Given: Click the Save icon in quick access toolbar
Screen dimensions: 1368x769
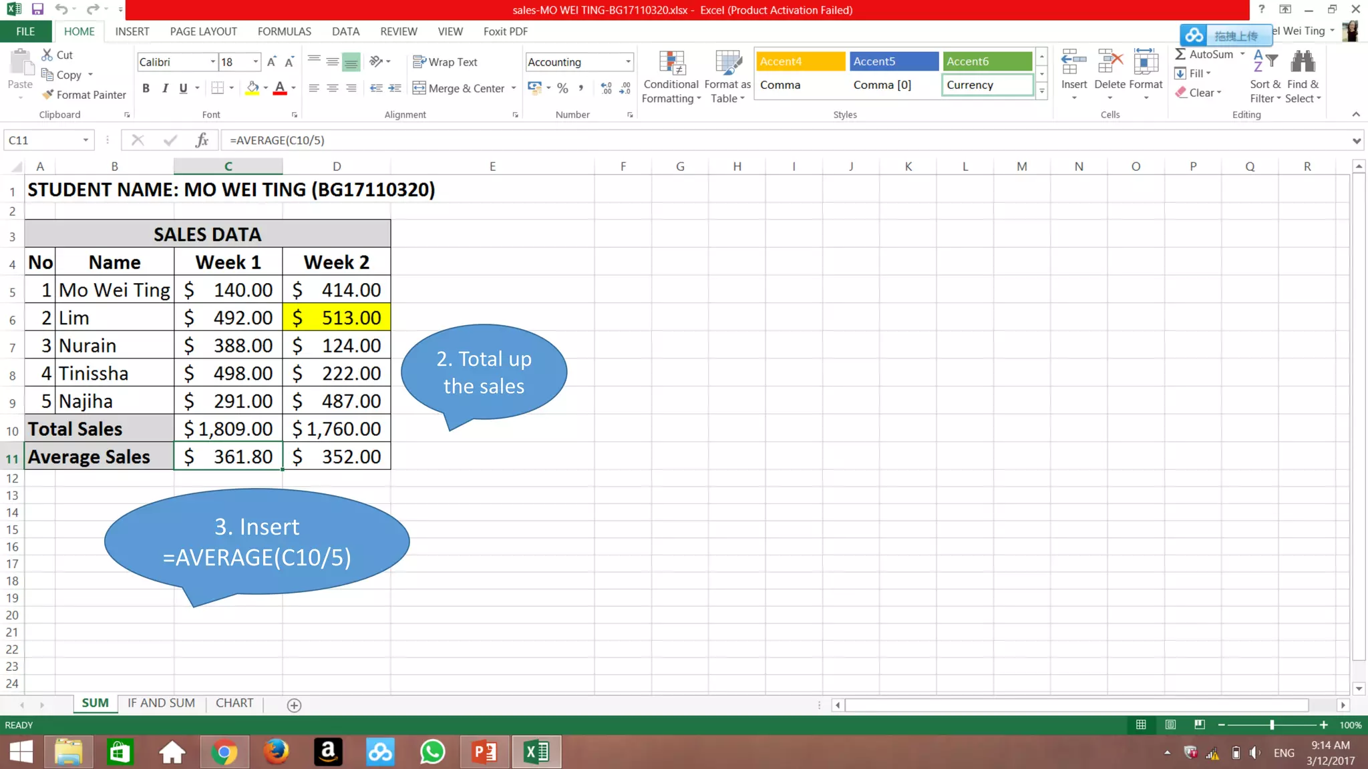Looking at the screenshot, I should coord(37,9).
